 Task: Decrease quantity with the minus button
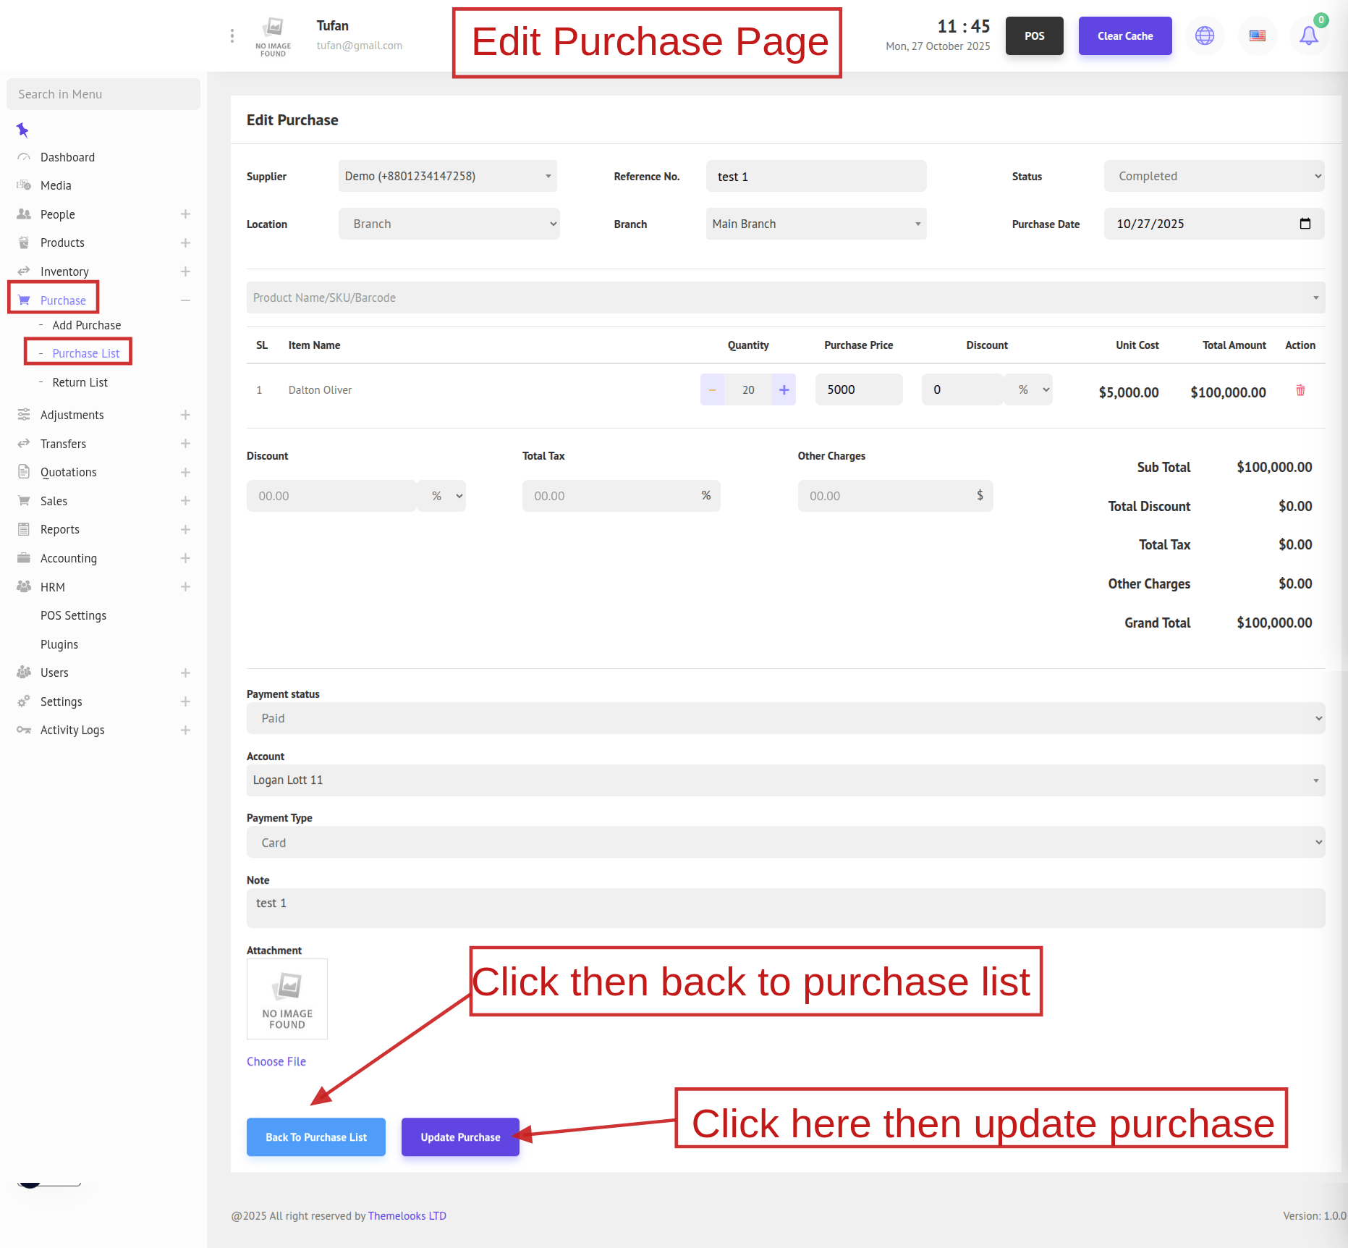tap(712, 390)
